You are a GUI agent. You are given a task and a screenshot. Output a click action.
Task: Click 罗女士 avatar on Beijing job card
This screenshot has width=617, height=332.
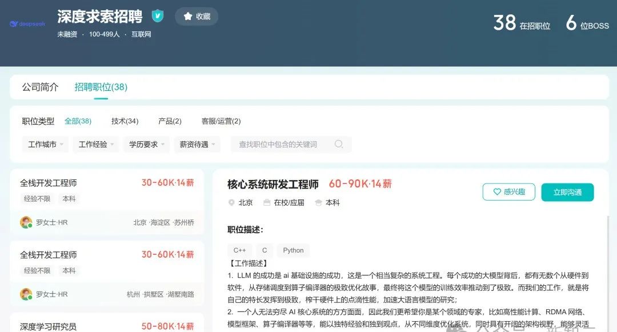click(x=26, y=222)
